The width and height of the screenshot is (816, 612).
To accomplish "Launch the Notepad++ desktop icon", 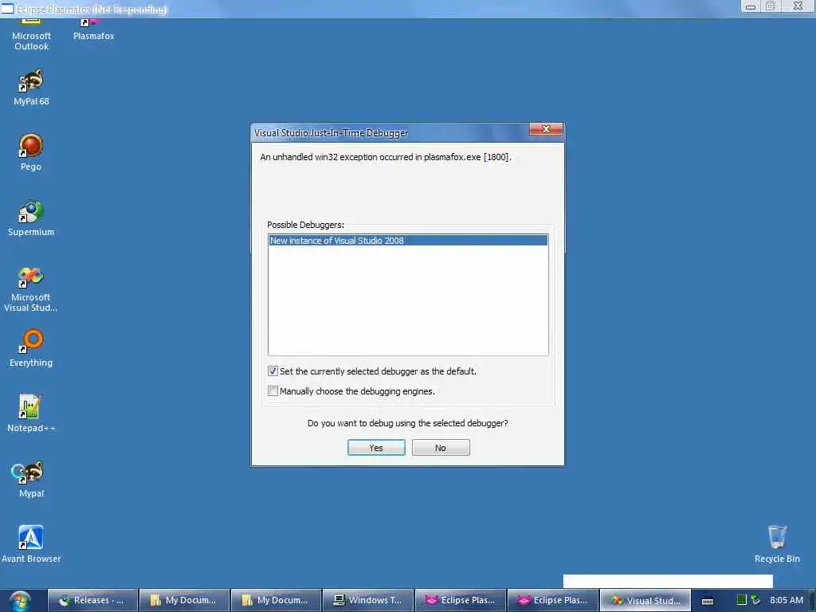I will (x=31, y=414).
